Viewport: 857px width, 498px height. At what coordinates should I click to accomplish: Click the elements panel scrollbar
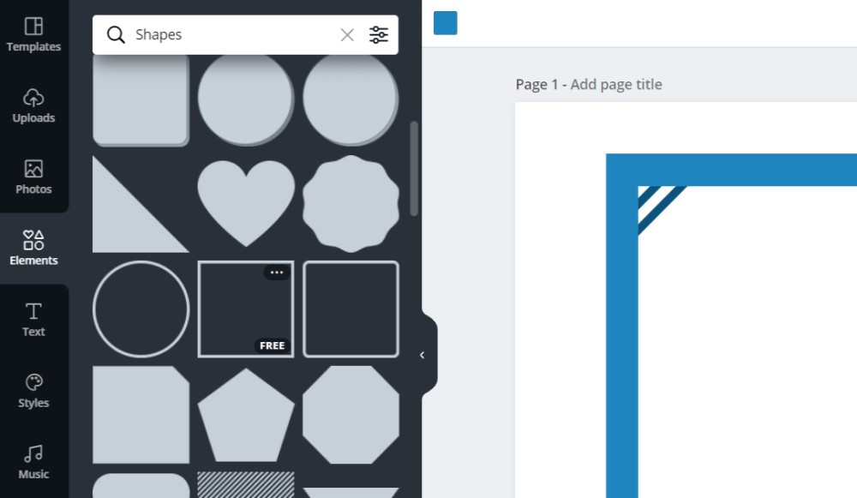[x=415, y=167]
